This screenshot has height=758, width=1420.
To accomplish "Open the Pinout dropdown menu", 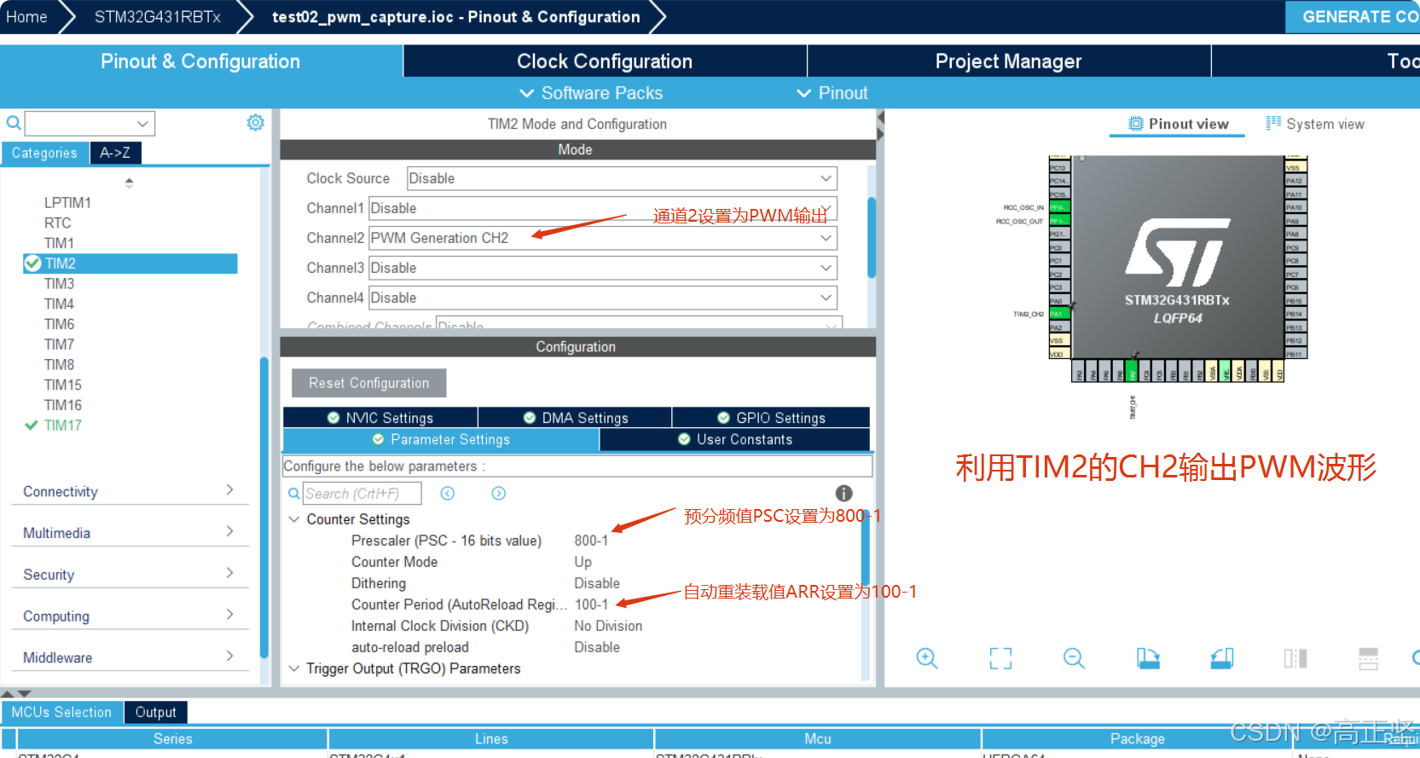I will [832, 93].
